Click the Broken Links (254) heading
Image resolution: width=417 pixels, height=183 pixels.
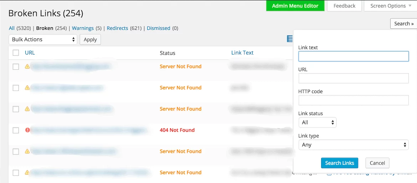(46, 13)
